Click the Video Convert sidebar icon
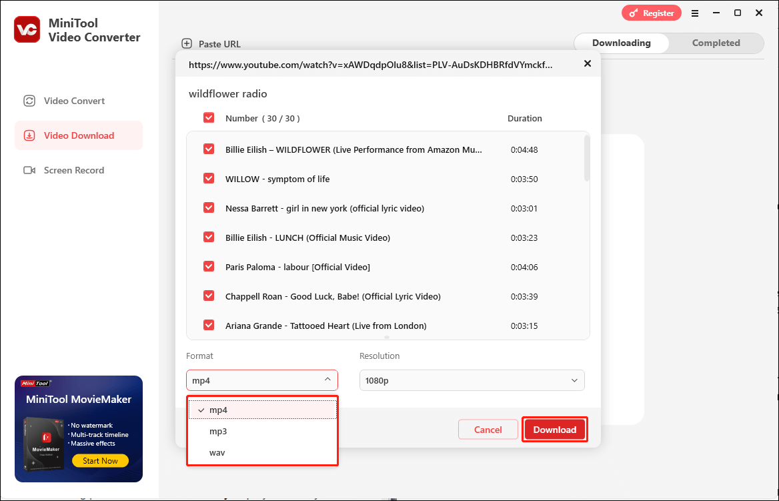Screen dimensions: 779x501 coord(29,101)
